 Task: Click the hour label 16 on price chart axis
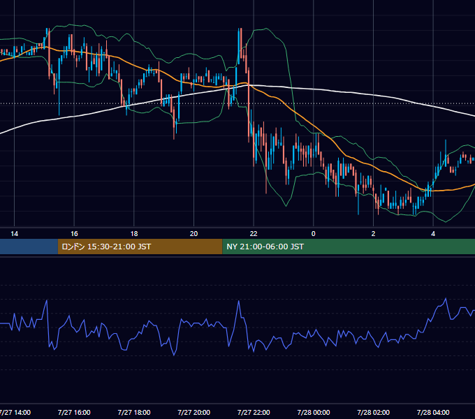(x=74, y=234)
